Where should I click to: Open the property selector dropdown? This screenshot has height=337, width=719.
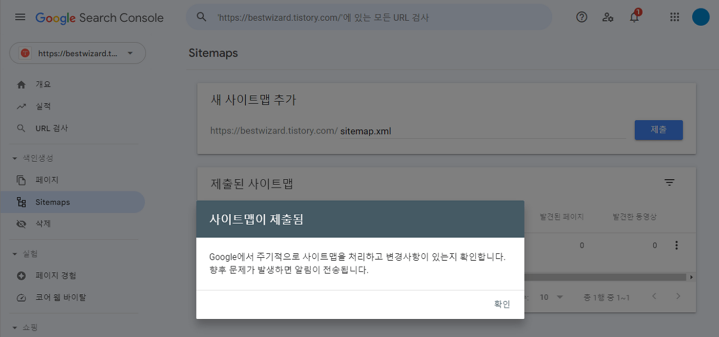[77, 53]
